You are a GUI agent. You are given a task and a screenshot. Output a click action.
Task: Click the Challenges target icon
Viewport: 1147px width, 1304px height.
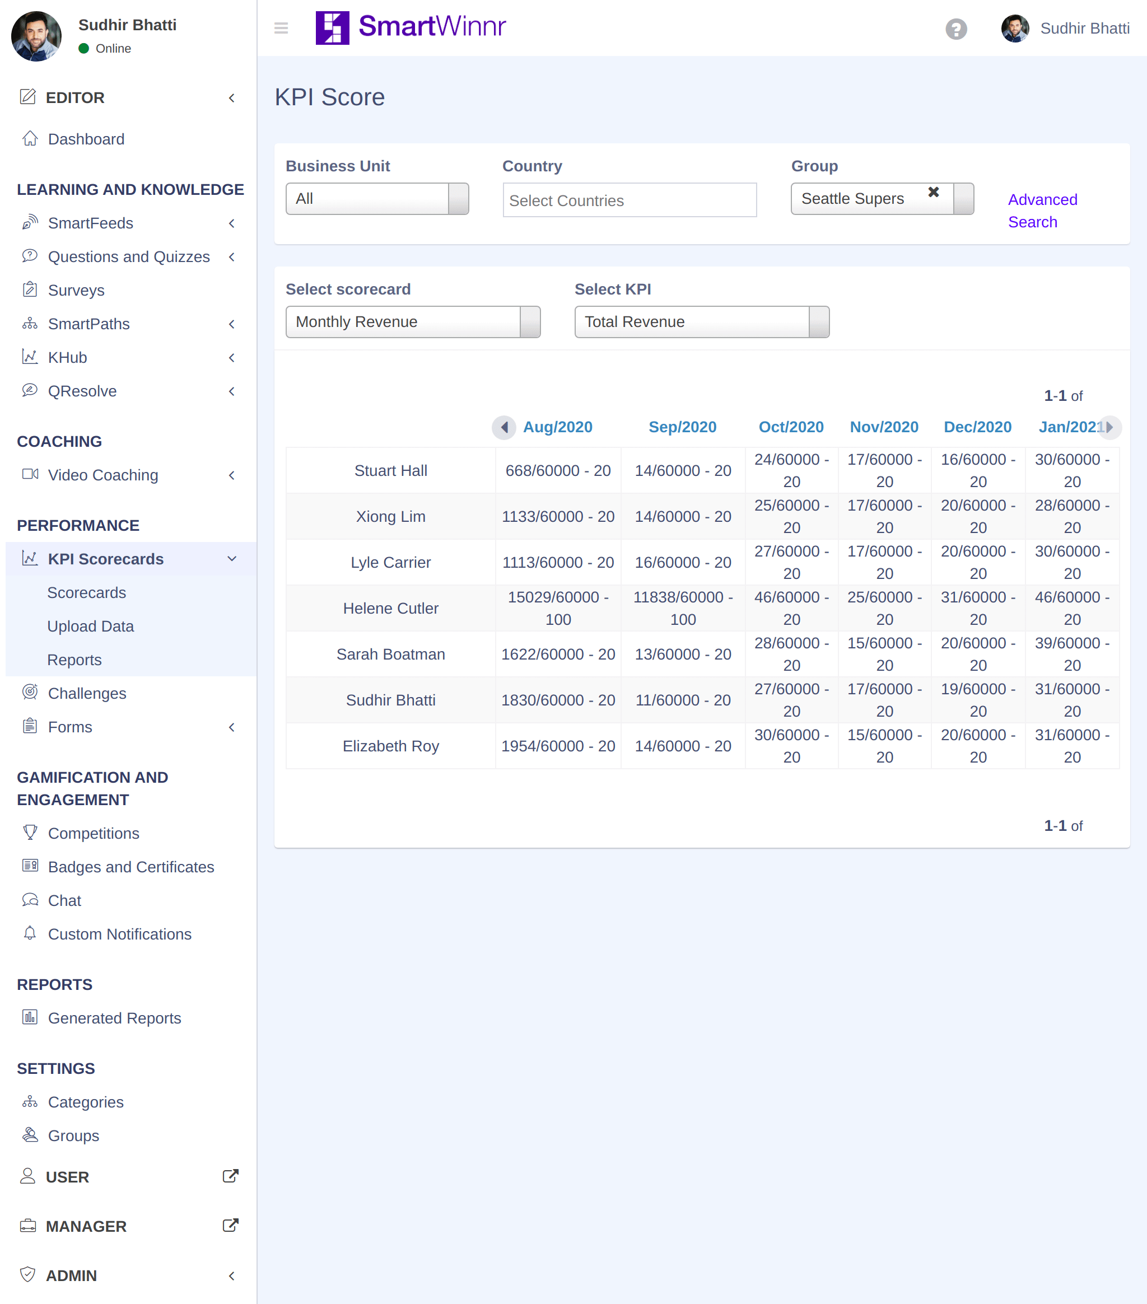tap(30, 692)
